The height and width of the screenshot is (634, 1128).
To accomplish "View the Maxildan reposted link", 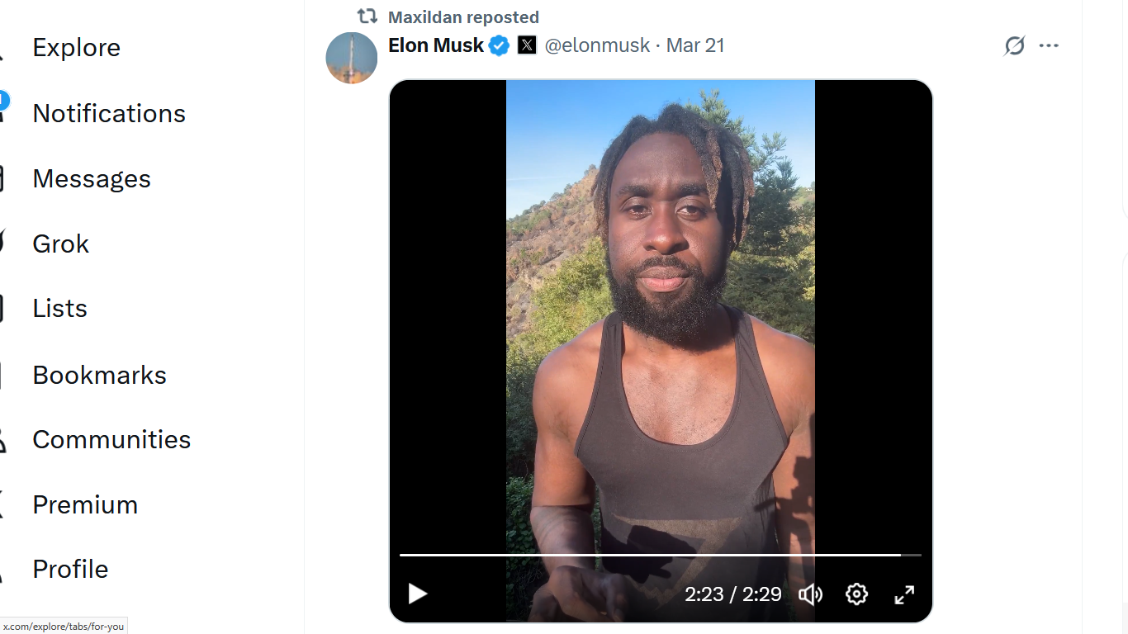I will pyautogui.click(x=463, y=17).
